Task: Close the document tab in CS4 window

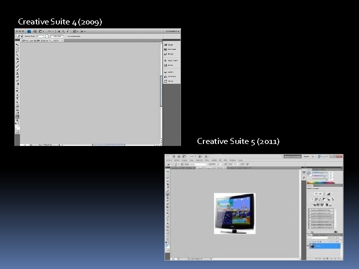Action: click(62, 40)
